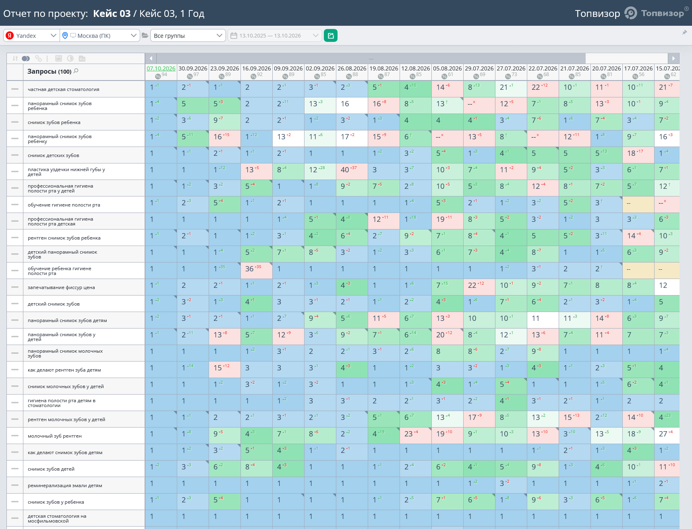Click query 'снимок детских зубов'
Image resolution: width=692 pixels, height=529 pixels.
pyautogui.click(x=53, y=155)
